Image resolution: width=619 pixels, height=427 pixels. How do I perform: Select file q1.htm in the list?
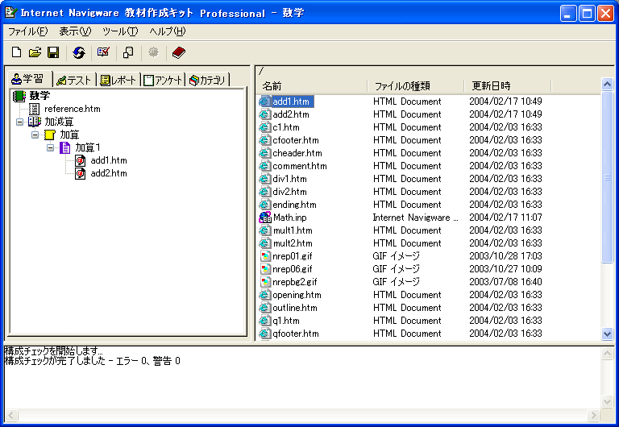click(x=286, y=321)
